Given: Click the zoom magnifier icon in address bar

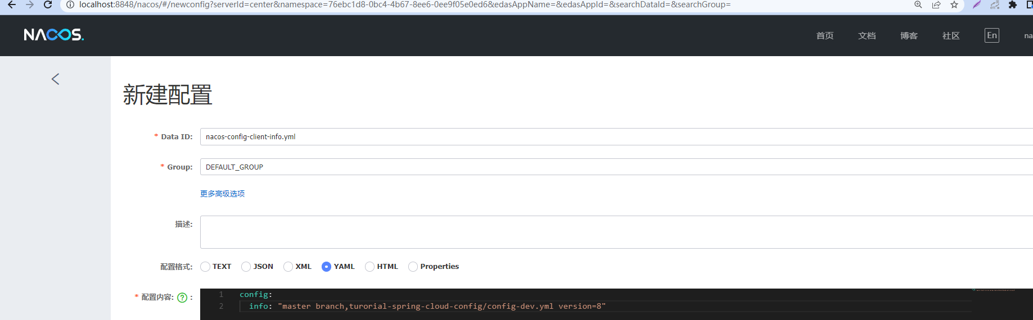Looking at the screenshot, I should click(918, 4).
